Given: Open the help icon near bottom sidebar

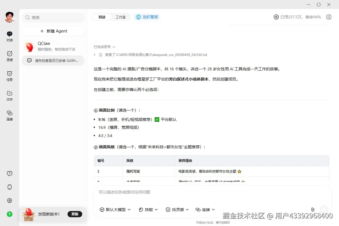Looking at the screenshot, I should pos(10,173).
